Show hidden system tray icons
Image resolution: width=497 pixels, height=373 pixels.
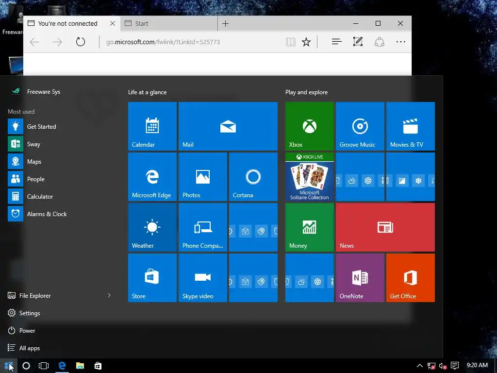[420, 366]
